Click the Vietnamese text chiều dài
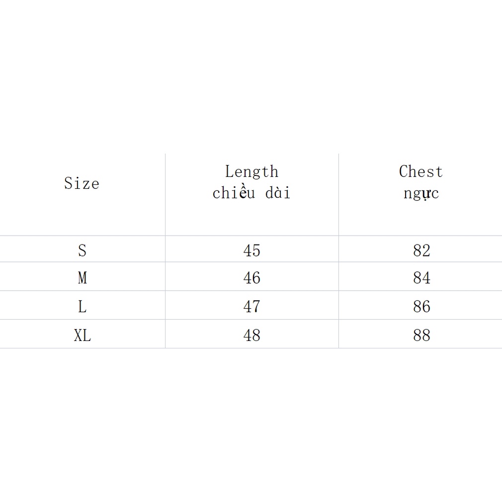The image size is (502, 502). (x=251, y=193)
